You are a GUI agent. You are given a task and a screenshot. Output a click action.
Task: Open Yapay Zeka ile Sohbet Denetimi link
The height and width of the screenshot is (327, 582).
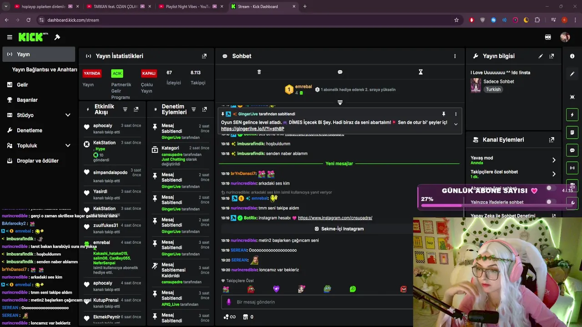(x=513, y=216)
